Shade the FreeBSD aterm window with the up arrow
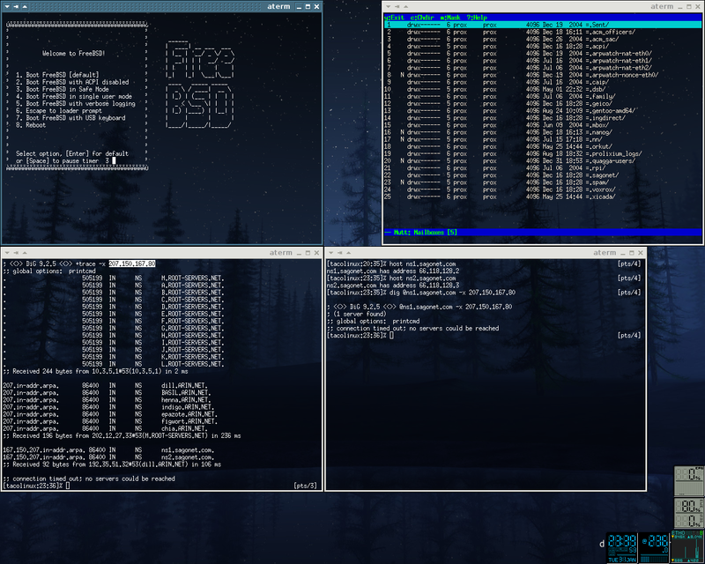 [25, 7]
